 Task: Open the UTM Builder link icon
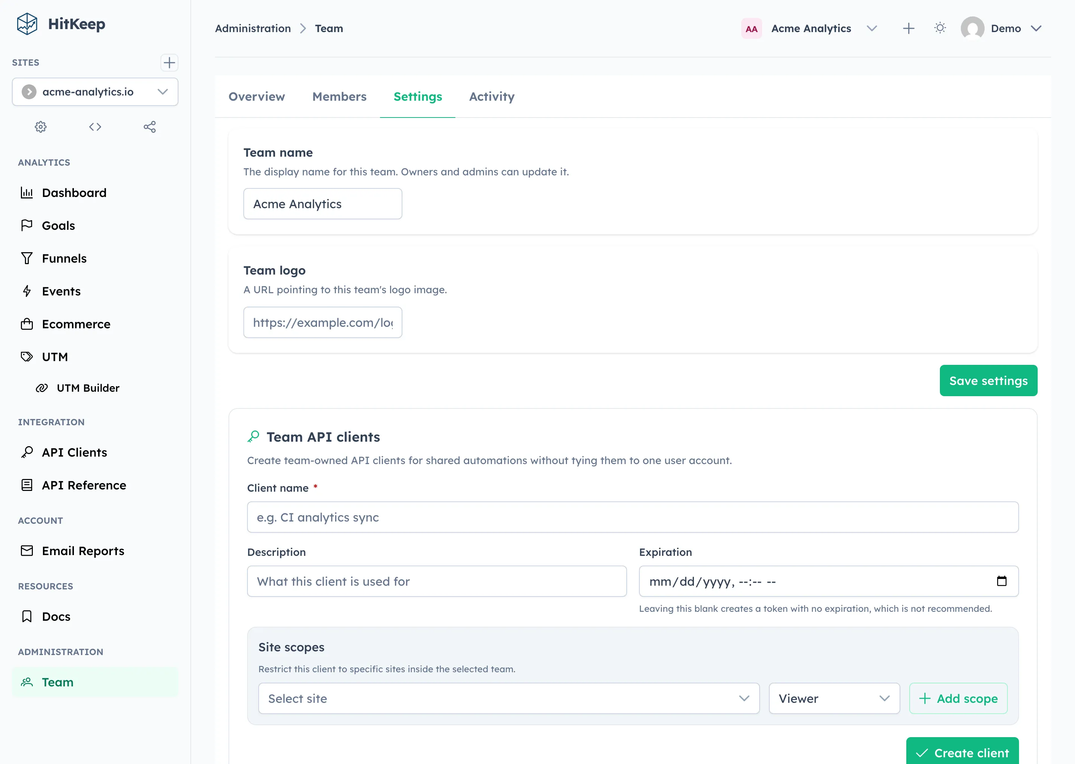coord(41,388)
